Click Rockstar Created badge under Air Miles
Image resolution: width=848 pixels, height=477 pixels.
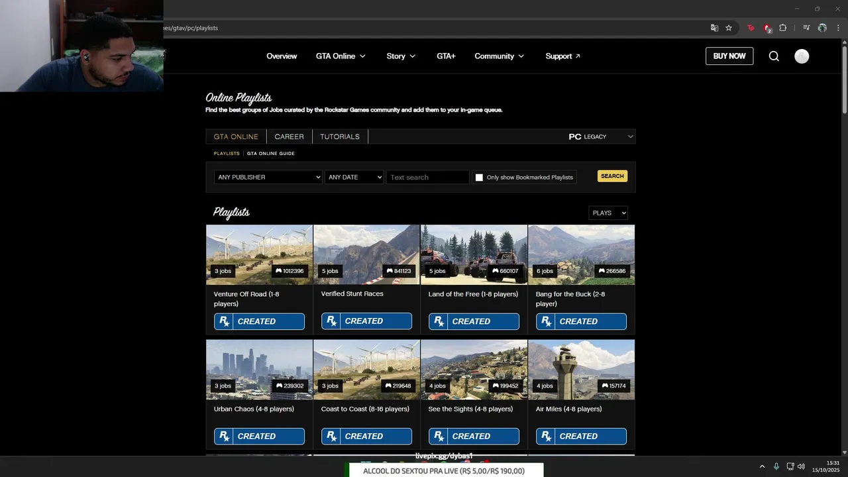581,436
